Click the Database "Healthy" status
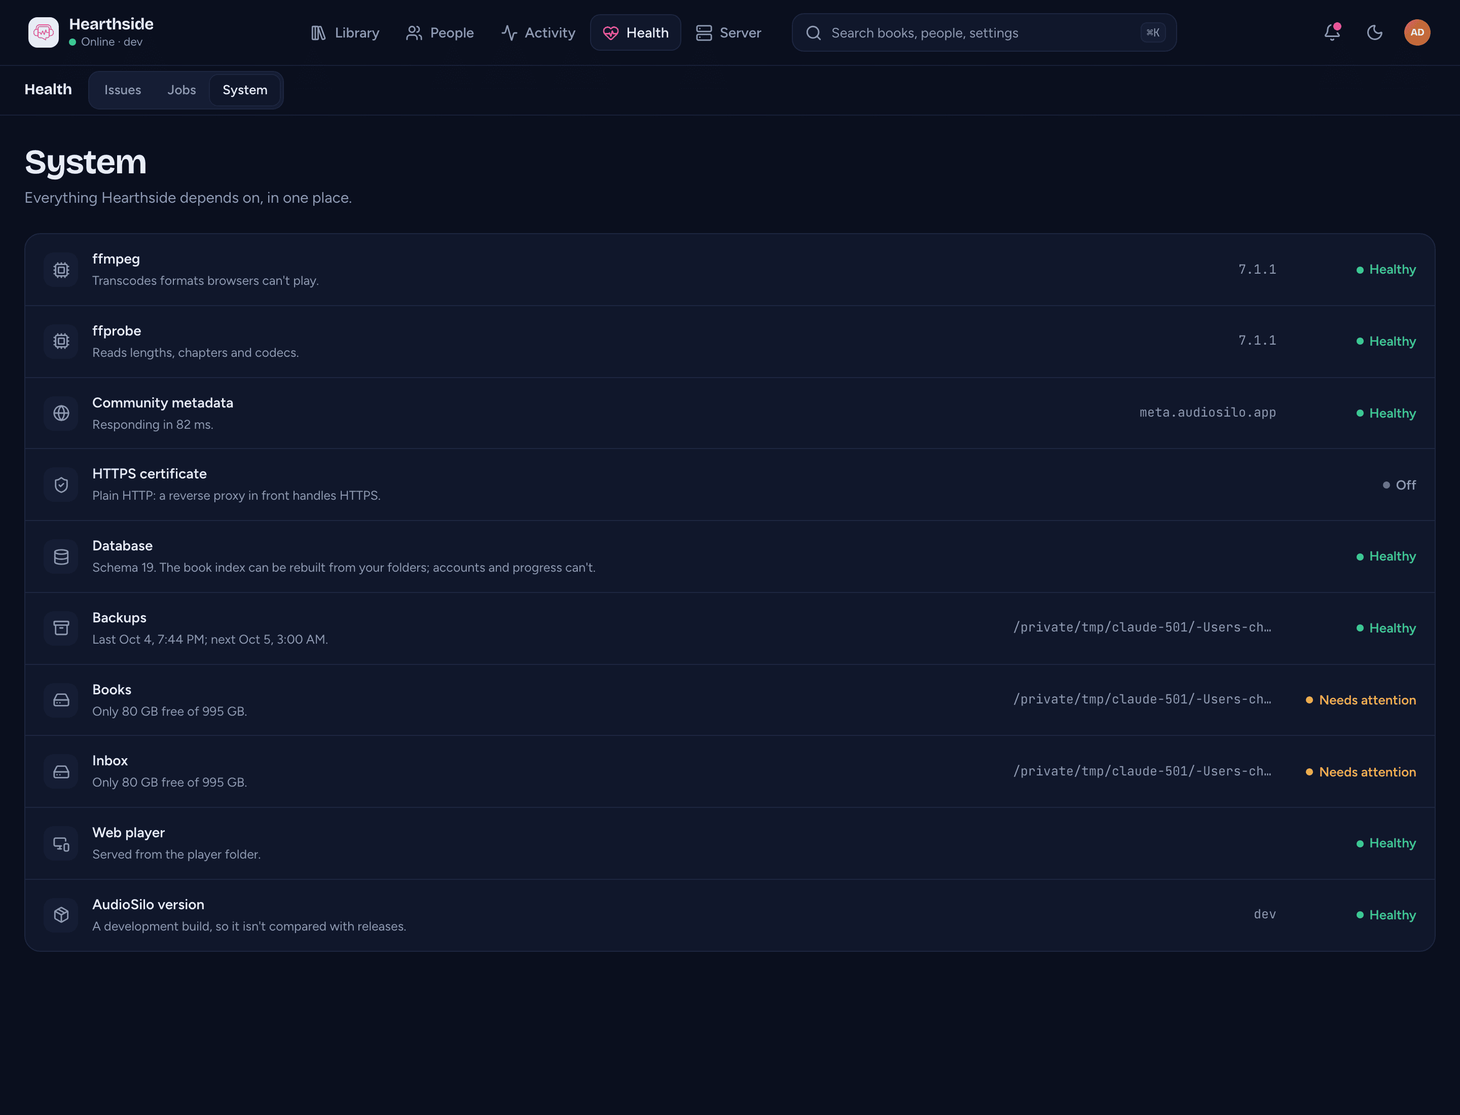The image size is (1460, 1115). click(x=1385, y=556)
